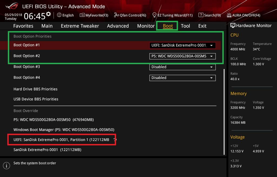
Task: Boot from Windows Boot Manager entry
Action: tap(64, 130)
